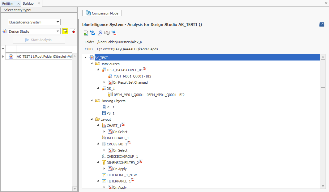Expand On Result Set Changed node
The width and height of the screenshot is (329, 192).
[x=104, y=82]
